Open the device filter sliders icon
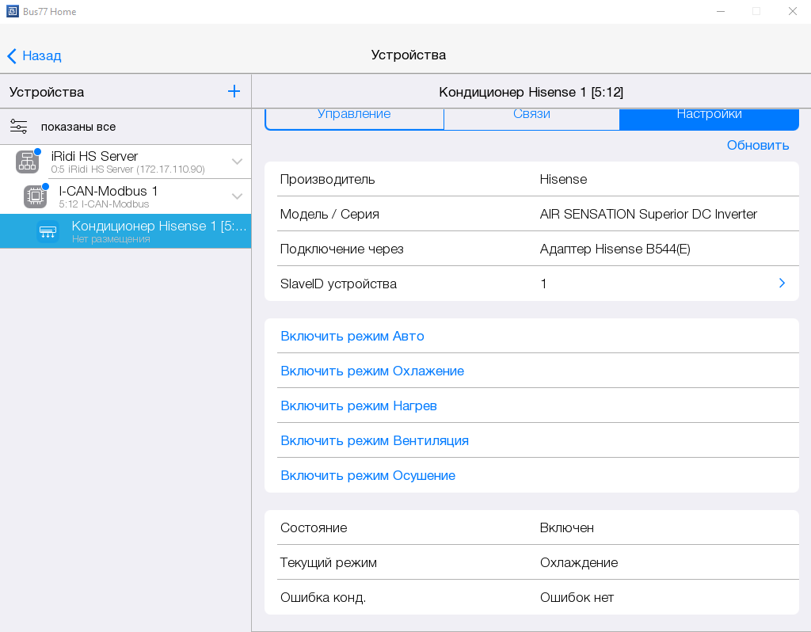Image resolution: width=811 pixels, height=632 pixels. 19,127
